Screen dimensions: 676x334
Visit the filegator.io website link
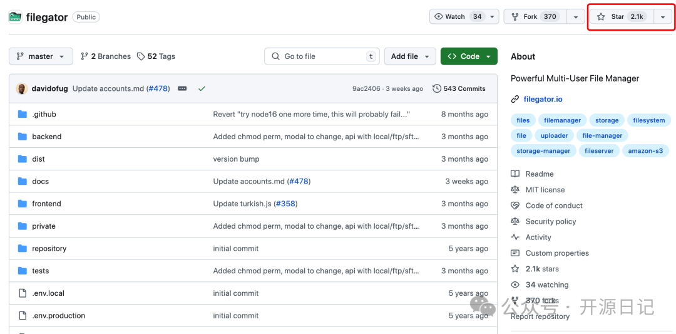point(543,99)
